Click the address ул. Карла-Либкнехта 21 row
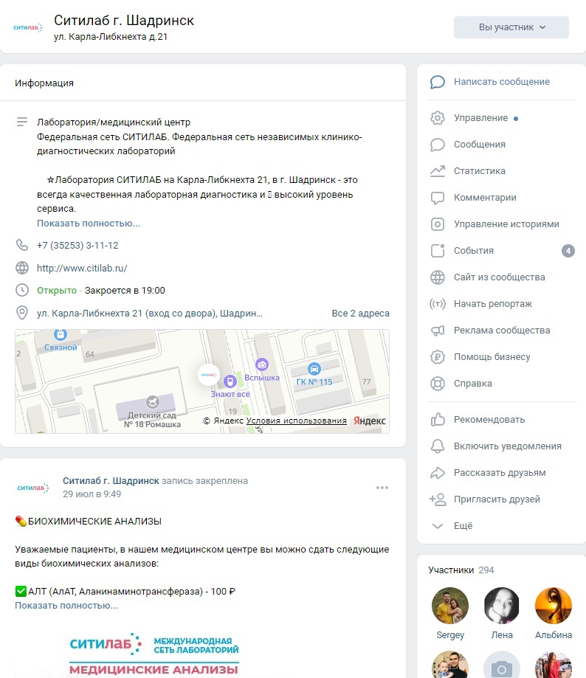586x678 pixels. pos(150,313)
